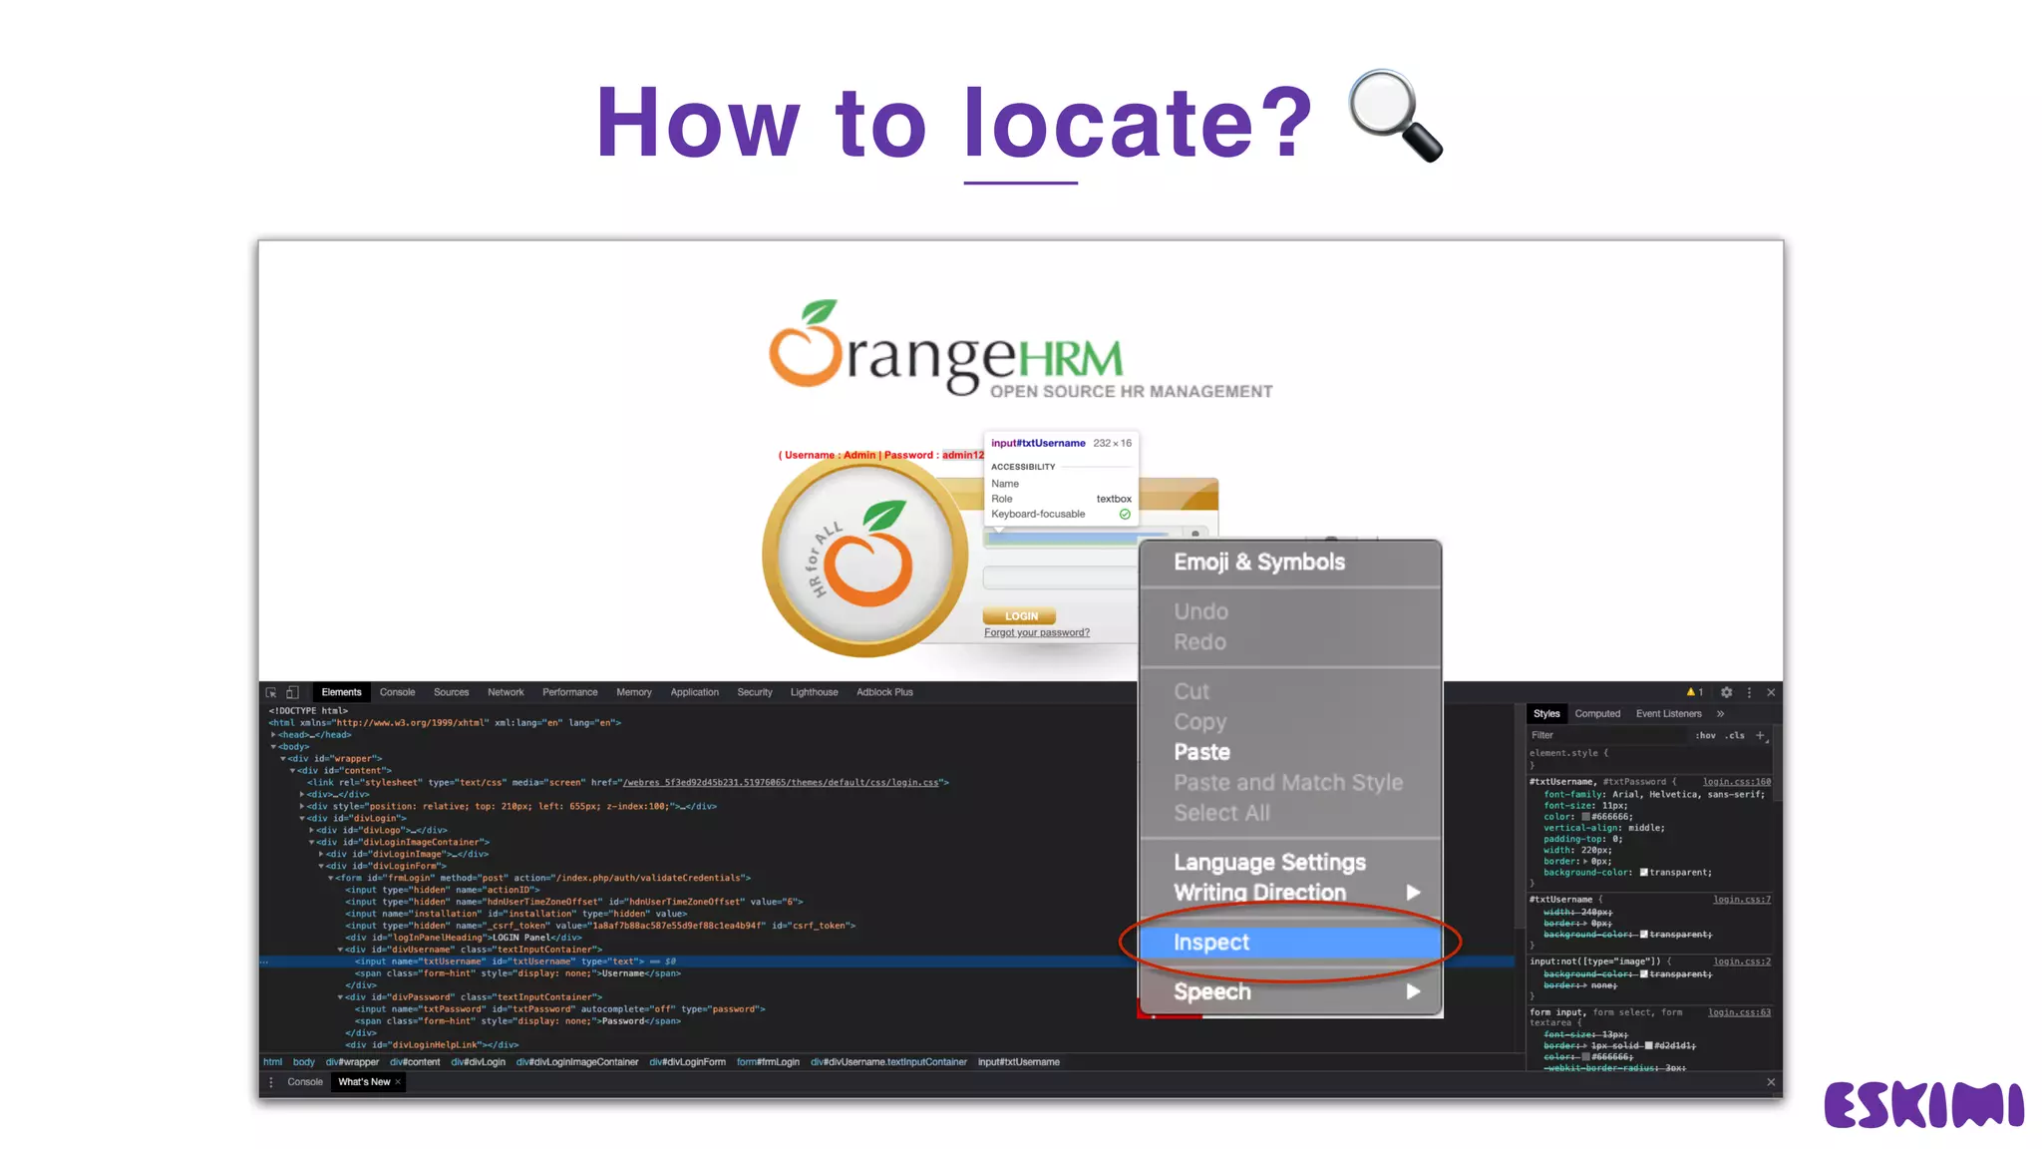This screenshot has height=1149, width=2042.
Task: Open the Writing Direction submenu
Action: coord(1290,893)
